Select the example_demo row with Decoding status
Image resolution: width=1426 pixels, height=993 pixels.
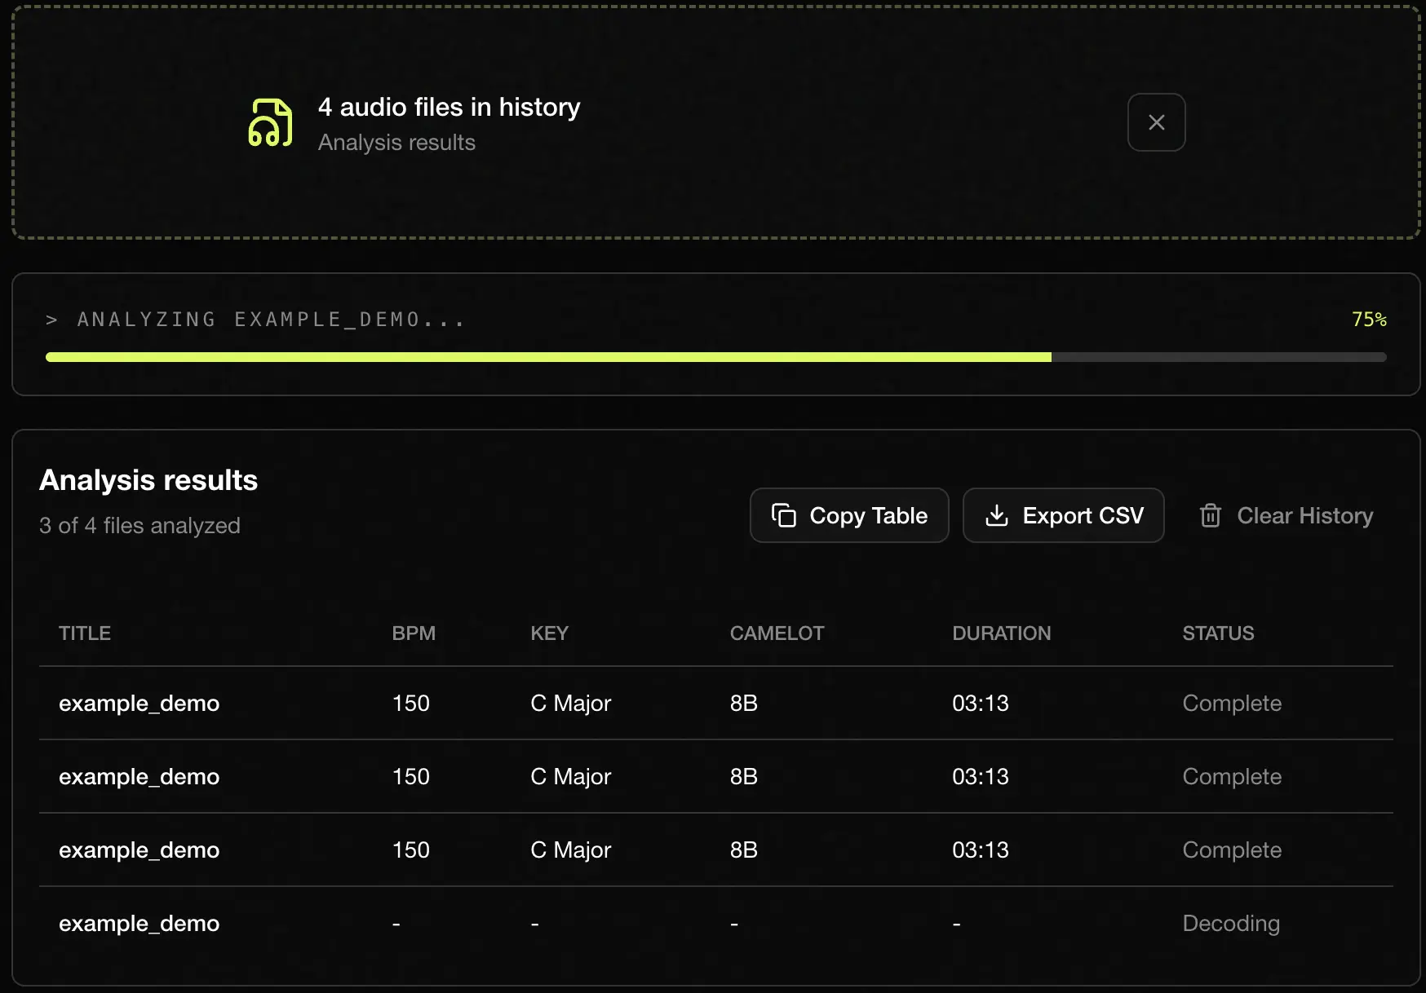(715, 923)
